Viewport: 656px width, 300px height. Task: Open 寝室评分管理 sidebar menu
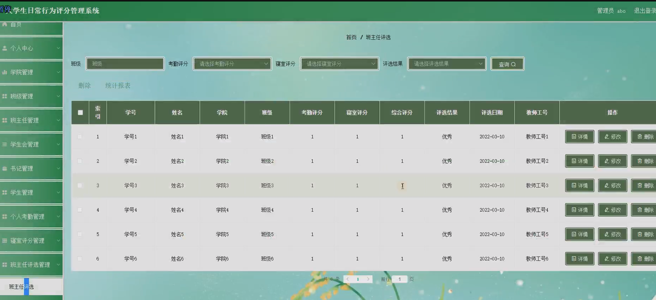[x=31, y=241]
